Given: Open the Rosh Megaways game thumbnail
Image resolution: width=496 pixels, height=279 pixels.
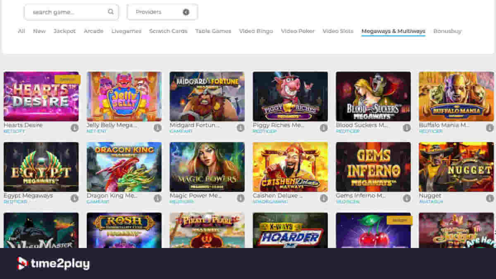Looking at the screenshot, I should (124, 230).
